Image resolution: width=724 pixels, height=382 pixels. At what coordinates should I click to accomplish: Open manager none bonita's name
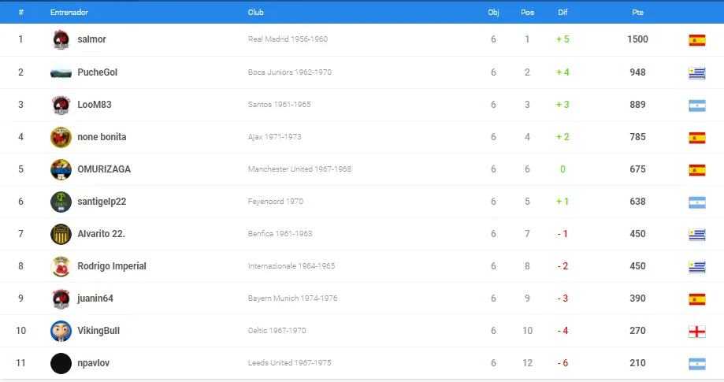coord(102,137)
